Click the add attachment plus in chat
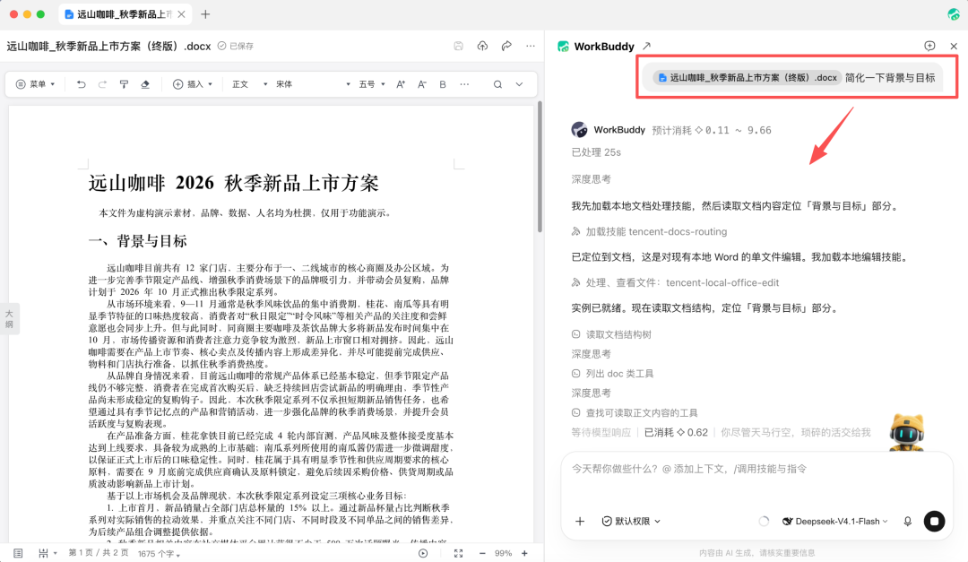This screenshot has height=562, width=968. [580, 522]
